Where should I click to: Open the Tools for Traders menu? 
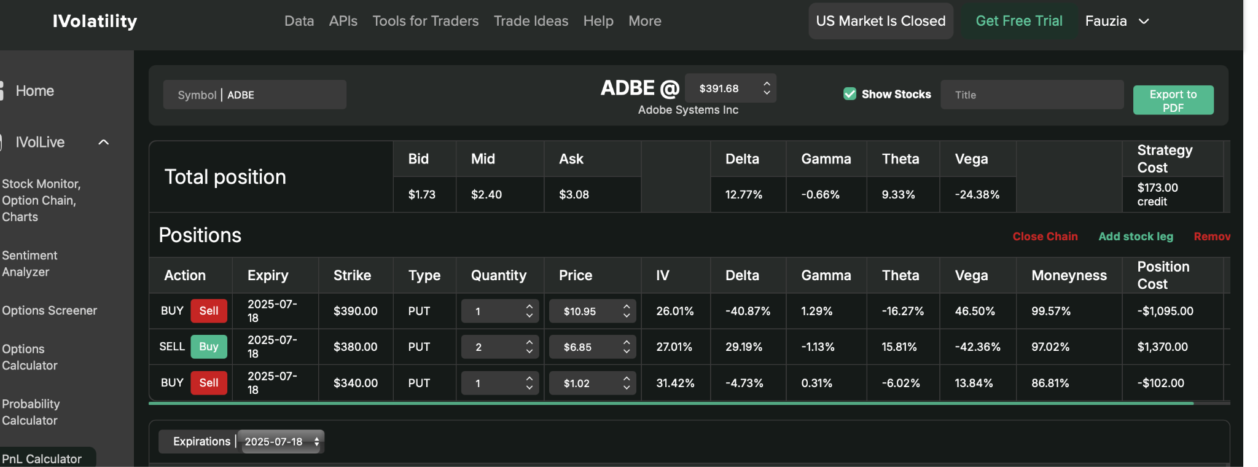point(426,21)
